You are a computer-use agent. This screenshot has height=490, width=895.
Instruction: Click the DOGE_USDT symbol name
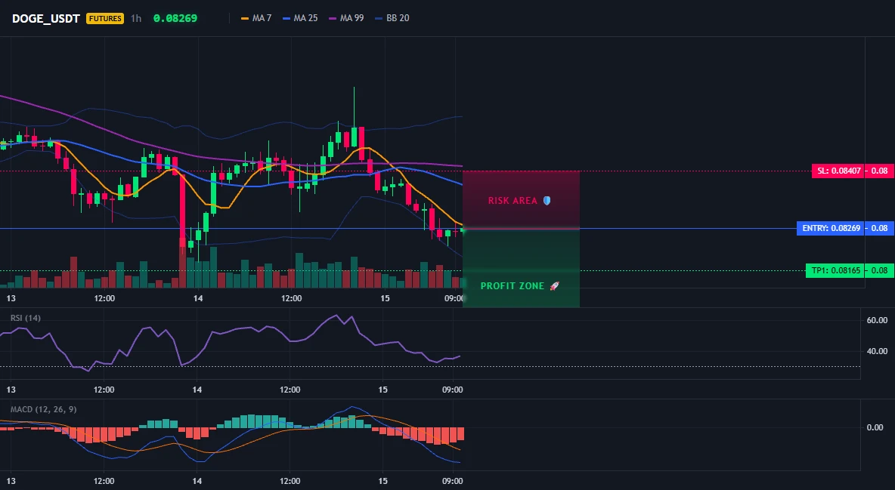45,18
